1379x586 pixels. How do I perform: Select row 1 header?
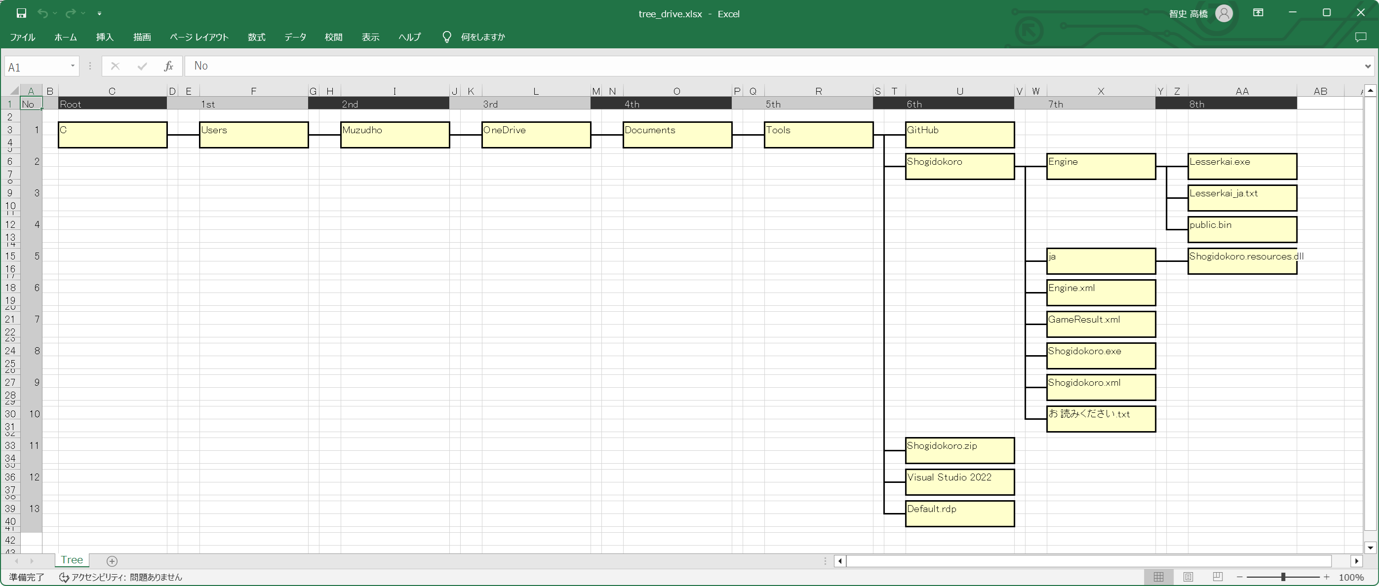point(10,104)
